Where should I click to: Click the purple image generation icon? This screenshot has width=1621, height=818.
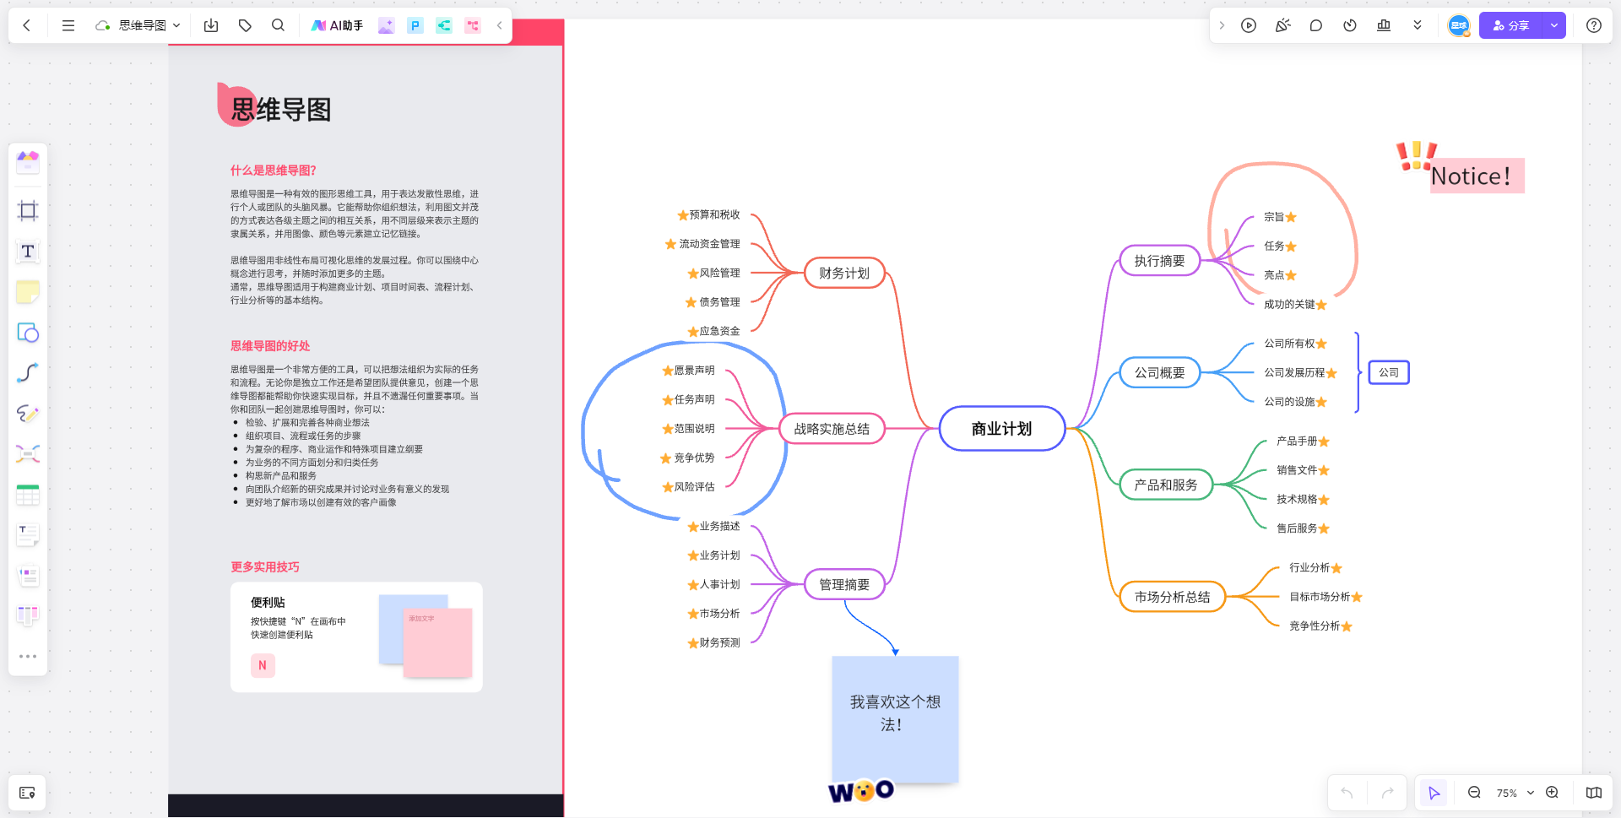pos(386,25)
